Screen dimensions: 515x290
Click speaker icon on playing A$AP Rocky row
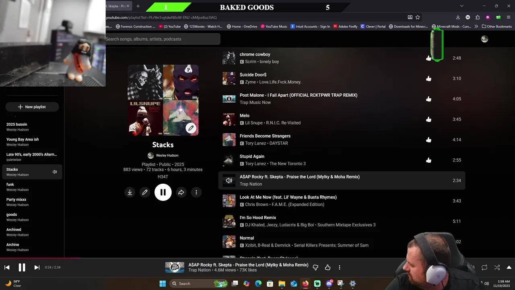pos(229,180)
